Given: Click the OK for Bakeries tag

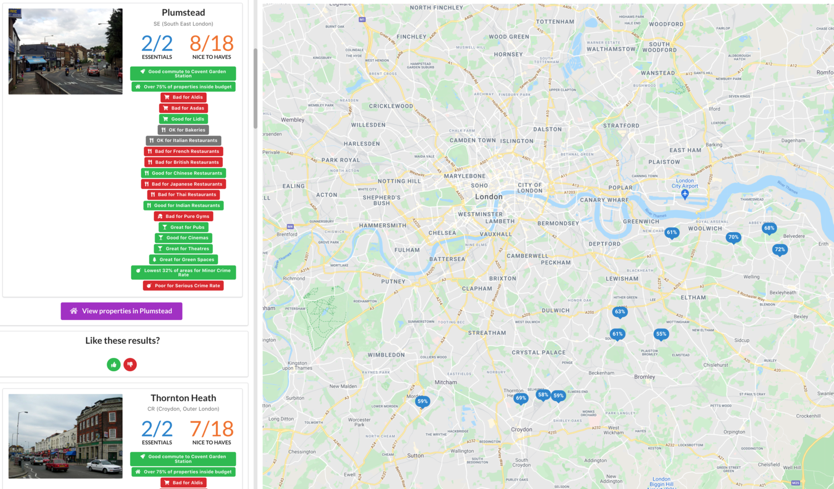Looking at the screenshot, I should pyautogui.click(x=183, y=130).
